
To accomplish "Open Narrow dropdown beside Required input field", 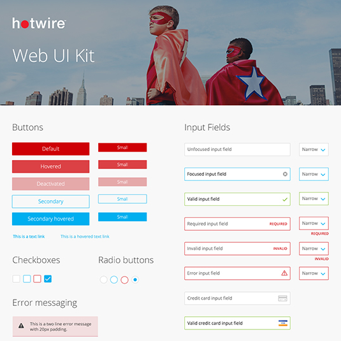I will pyautogui.click(x=314, y=223).
